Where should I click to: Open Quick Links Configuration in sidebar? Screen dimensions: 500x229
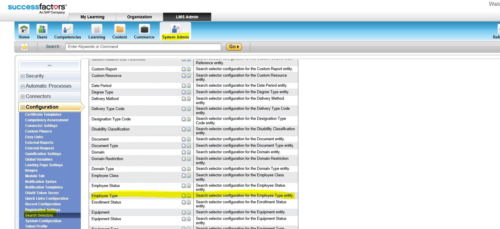coord(47,199)
